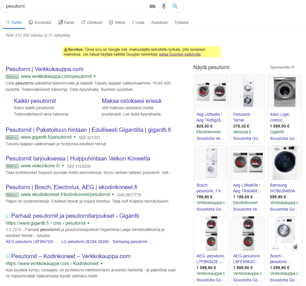Click phone number 020 1124200
Image resolution: width=306 pixels, height=286 pixels.
79,166
